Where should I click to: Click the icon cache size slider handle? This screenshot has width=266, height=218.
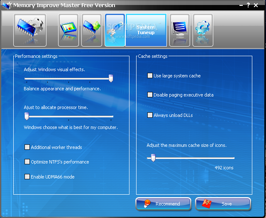pyautogui.click(x=153, y=158)
